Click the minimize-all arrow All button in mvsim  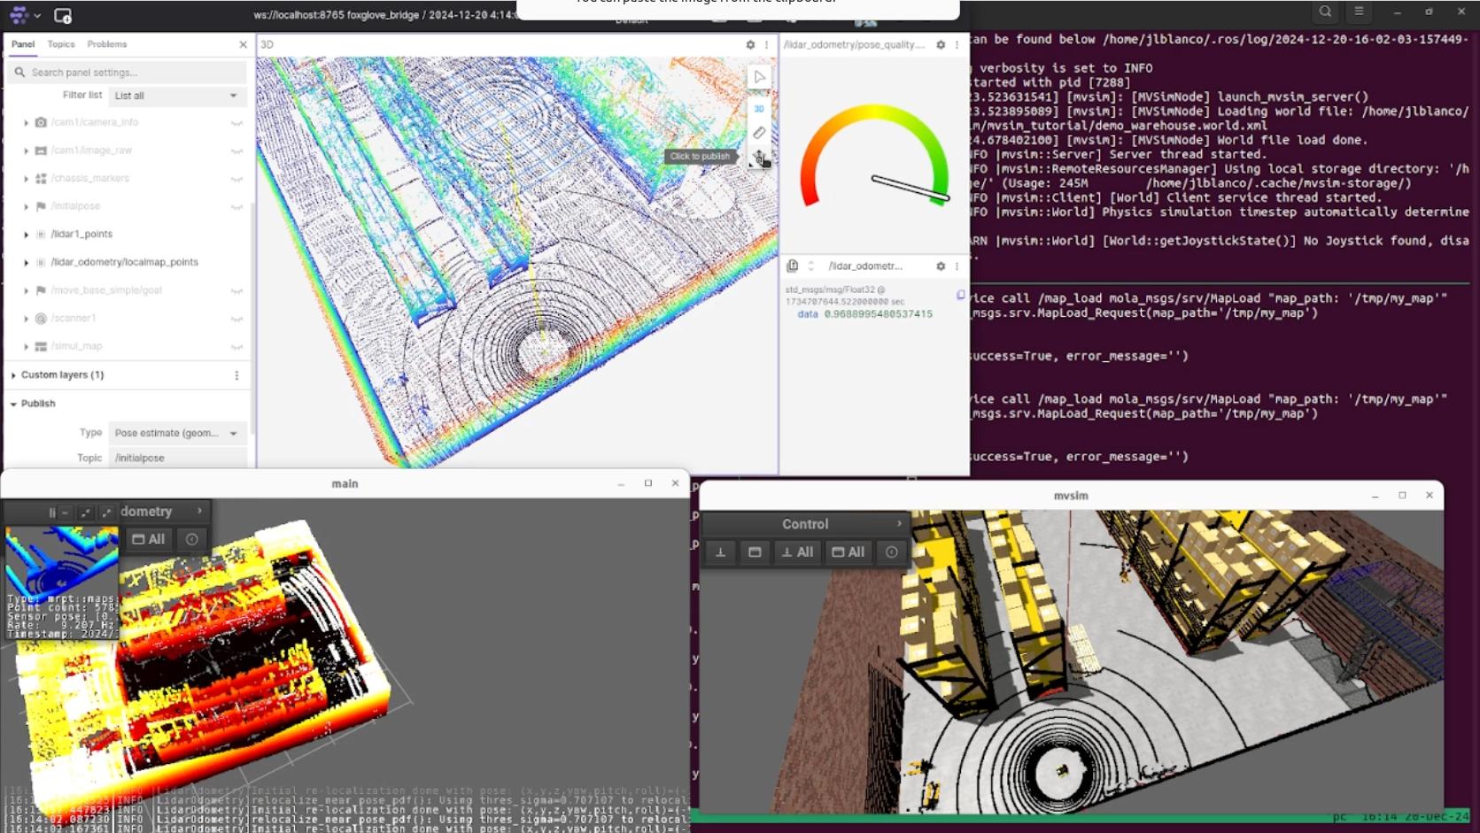[x=798, y=552]
